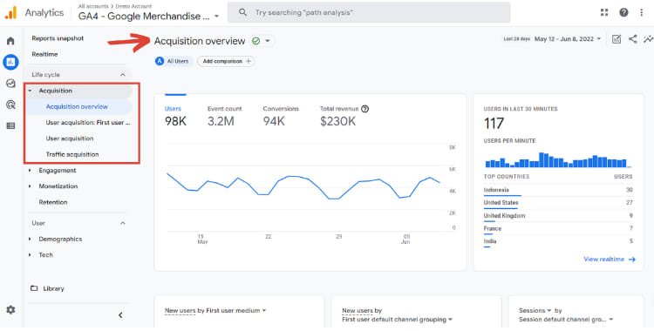Select Acquisition overview in sidebar
Viewport: 654px width, 331px height.
[78, 107]
